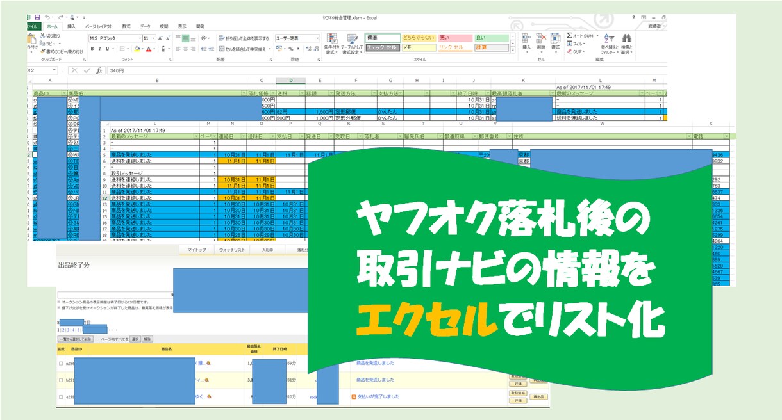Open 並べ替えとフィルター sort and filter
This screenshot has height=420, width=782.
tap(609, 44)
